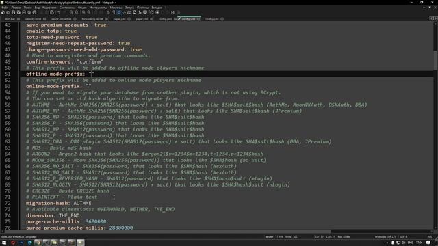The width and height of the screenshot is (438, 246).
Task: Open the Function List panel icon
Action: pyautogui.click(x=140, y=12)
